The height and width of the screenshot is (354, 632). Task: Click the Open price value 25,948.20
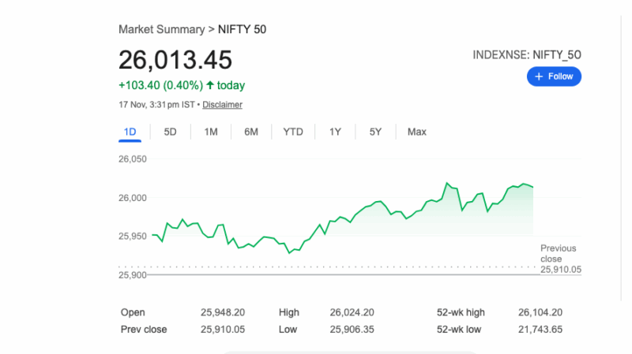coord(223,312)
